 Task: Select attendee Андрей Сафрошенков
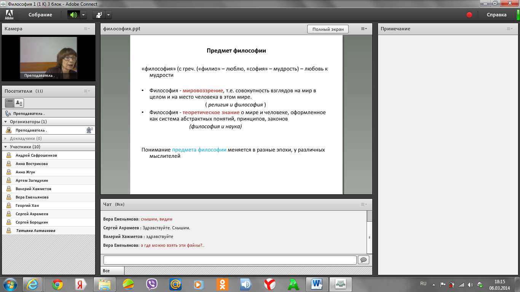pyautogui.click(x=48, y=155)
